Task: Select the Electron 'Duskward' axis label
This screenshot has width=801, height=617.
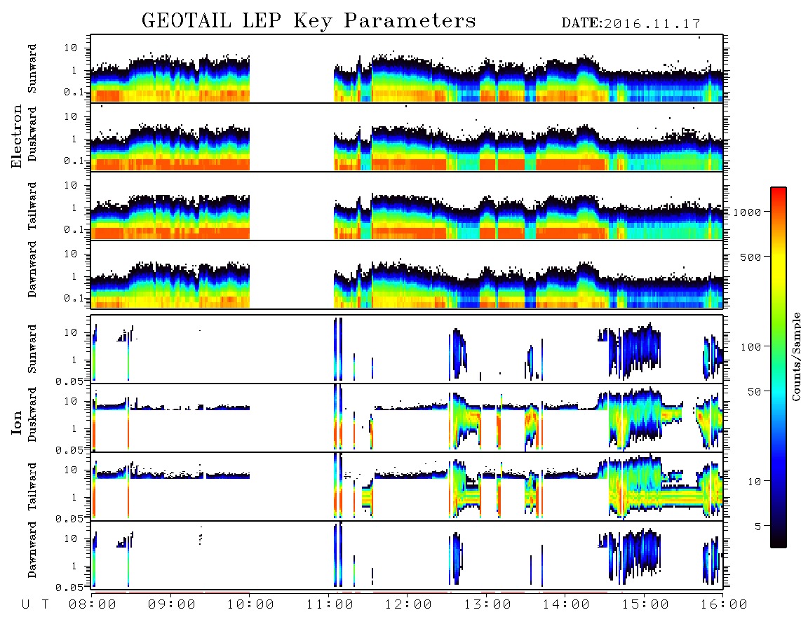Action: [32, 134]
